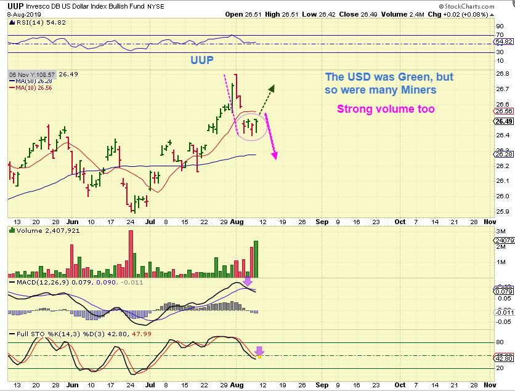Click the 'Close 26.49' value in the header
This screenshot has width=515, height=391.
358,14
